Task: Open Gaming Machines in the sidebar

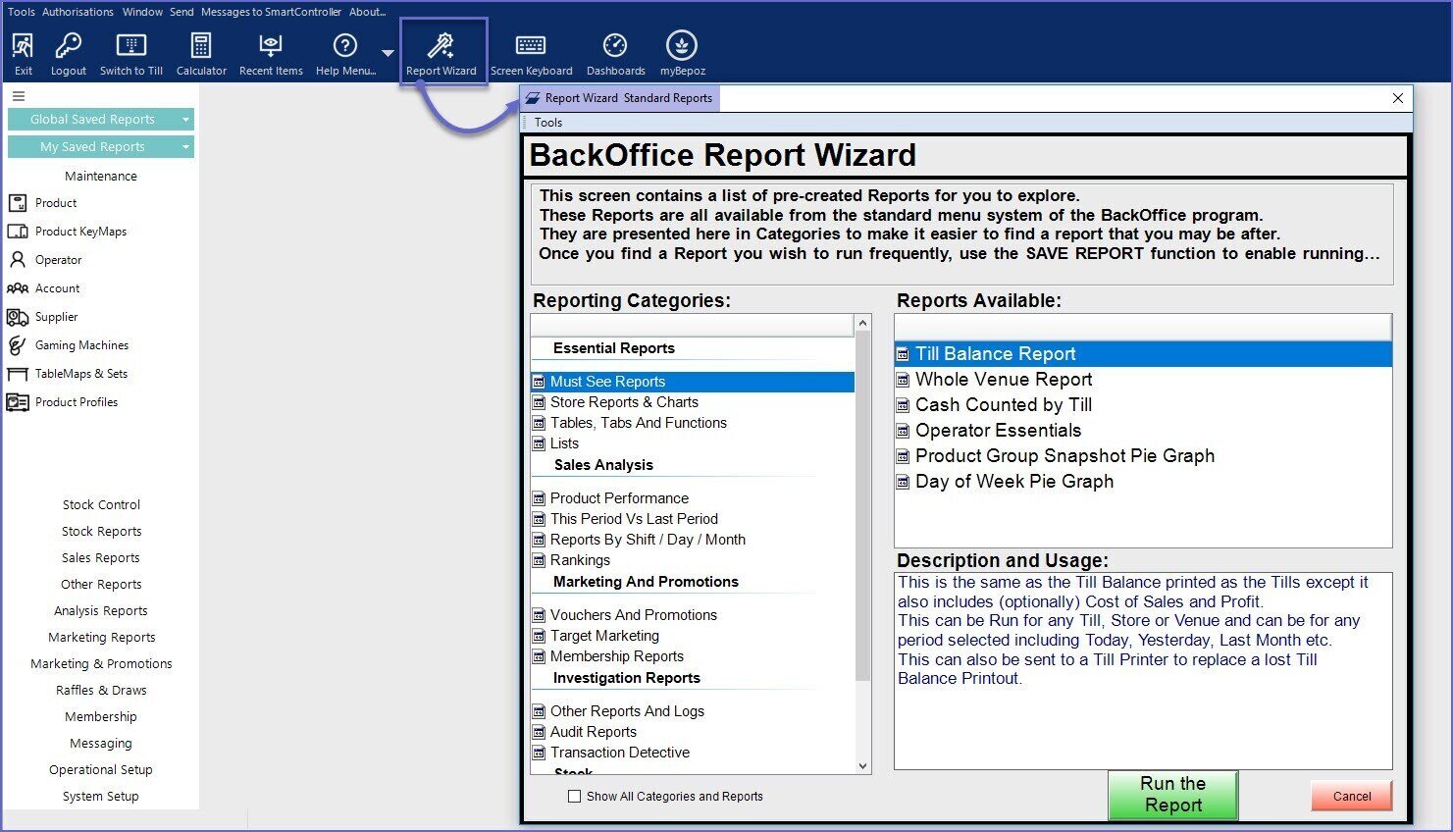Action: pos(81,345)
